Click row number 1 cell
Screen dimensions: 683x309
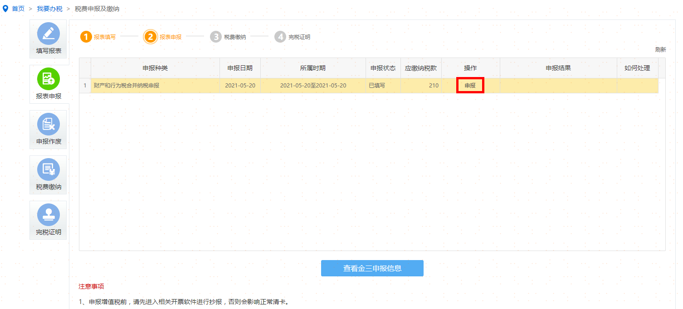(85, 86)
